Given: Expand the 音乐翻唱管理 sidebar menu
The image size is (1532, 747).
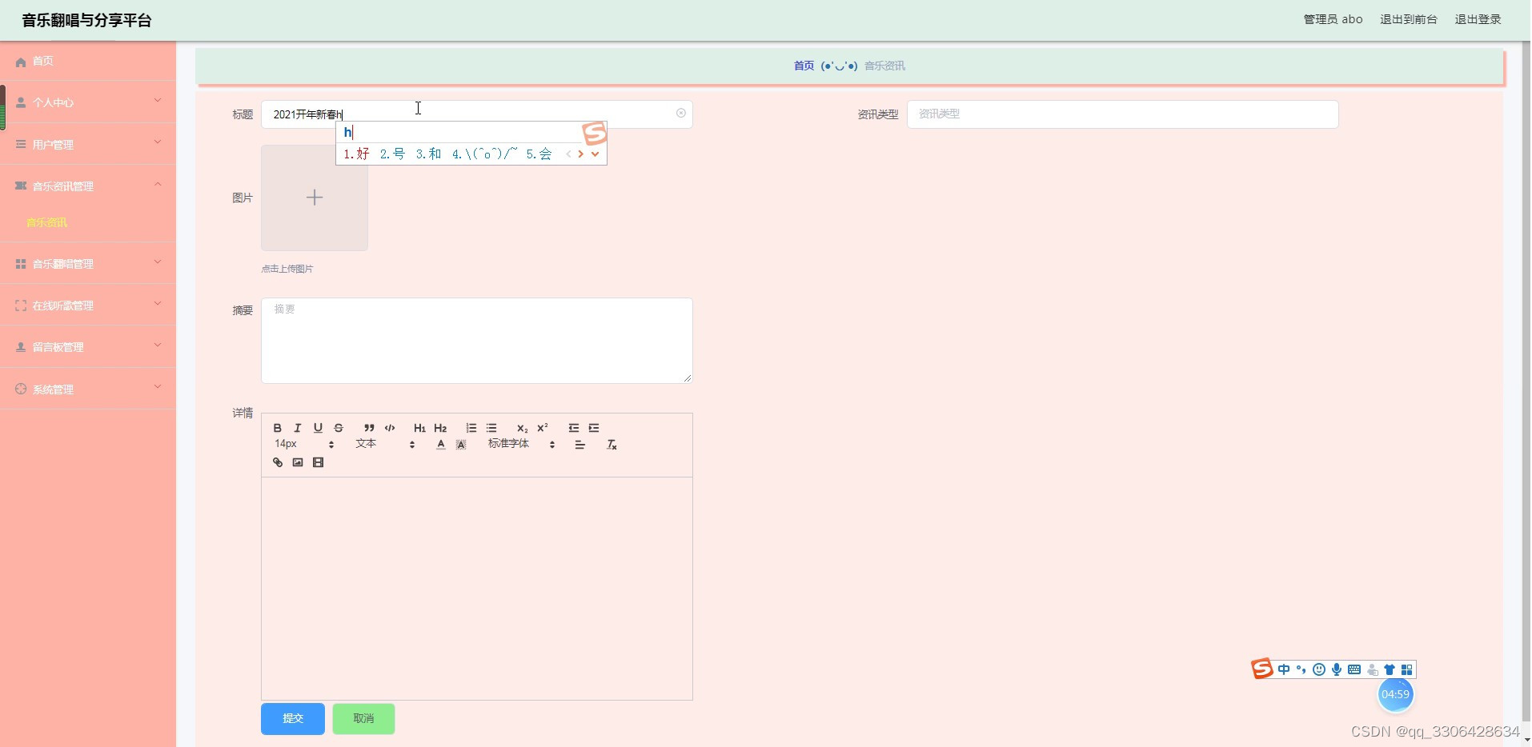Looking at the screenshot, I should point(88,263).
